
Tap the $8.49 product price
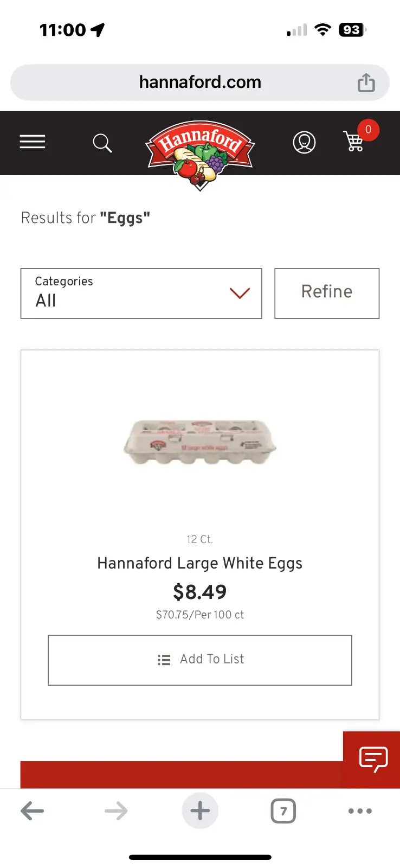[x=200, y=592]
